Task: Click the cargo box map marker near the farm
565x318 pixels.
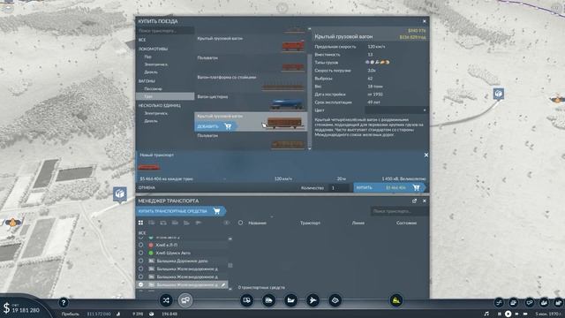Action: coord(120,194)
